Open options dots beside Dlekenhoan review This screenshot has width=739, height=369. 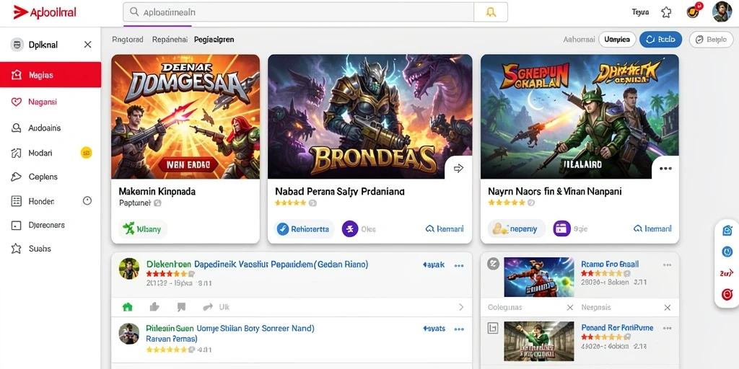click(x=458, y=265)
